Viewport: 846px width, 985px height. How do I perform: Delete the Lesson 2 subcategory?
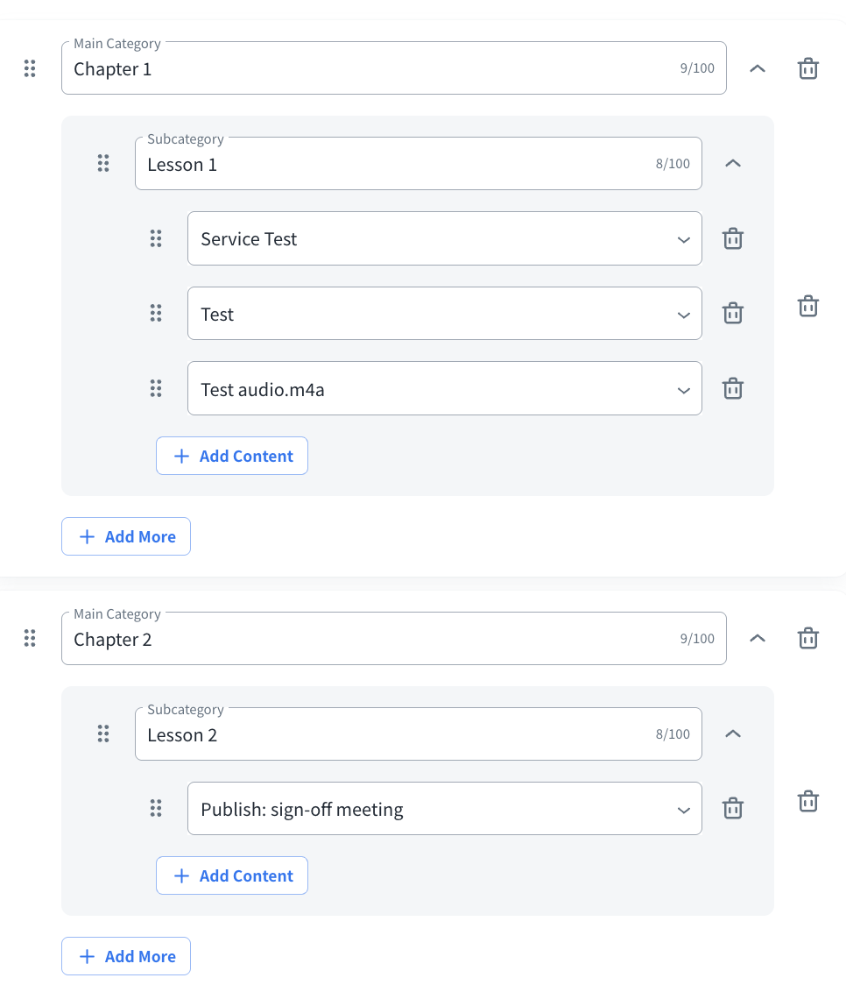click(807, 801)
